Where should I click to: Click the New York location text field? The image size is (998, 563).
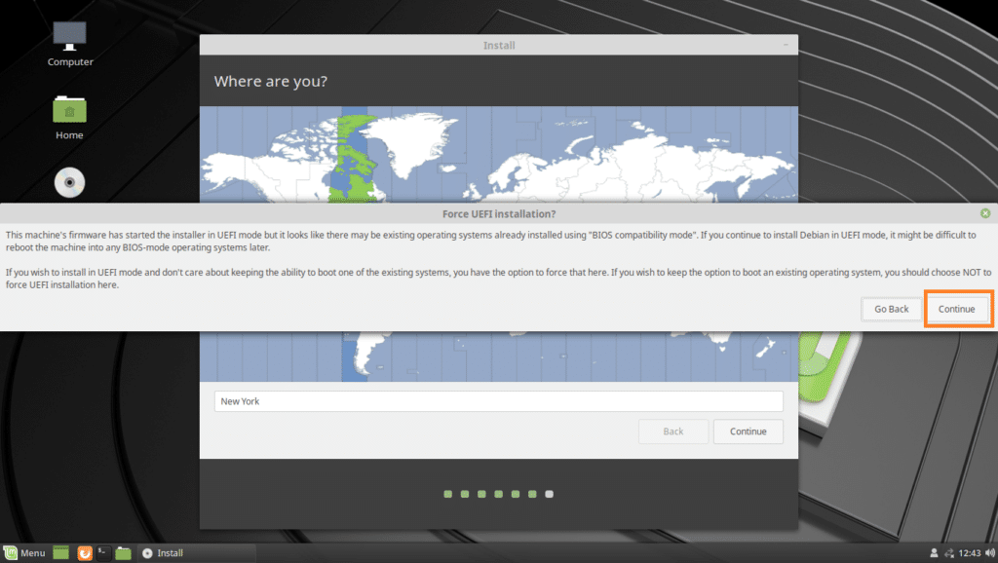click(498, 400)
